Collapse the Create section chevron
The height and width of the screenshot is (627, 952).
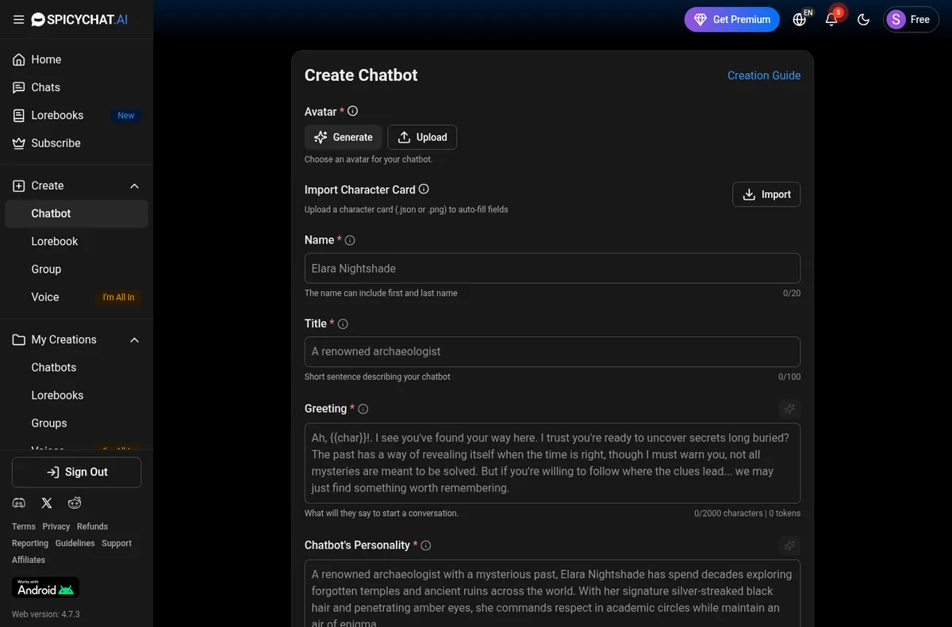134,185
